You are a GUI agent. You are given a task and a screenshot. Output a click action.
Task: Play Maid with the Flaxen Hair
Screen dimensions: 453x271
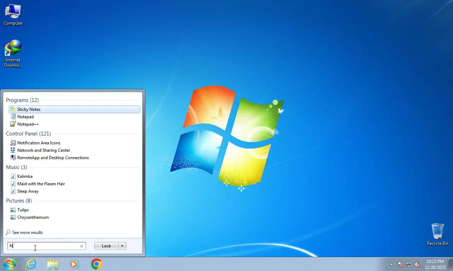click(74, 184)
